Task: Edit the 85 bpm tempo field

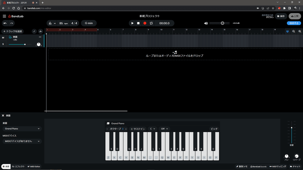Action: pyautogui.click(x=63, y=23)
